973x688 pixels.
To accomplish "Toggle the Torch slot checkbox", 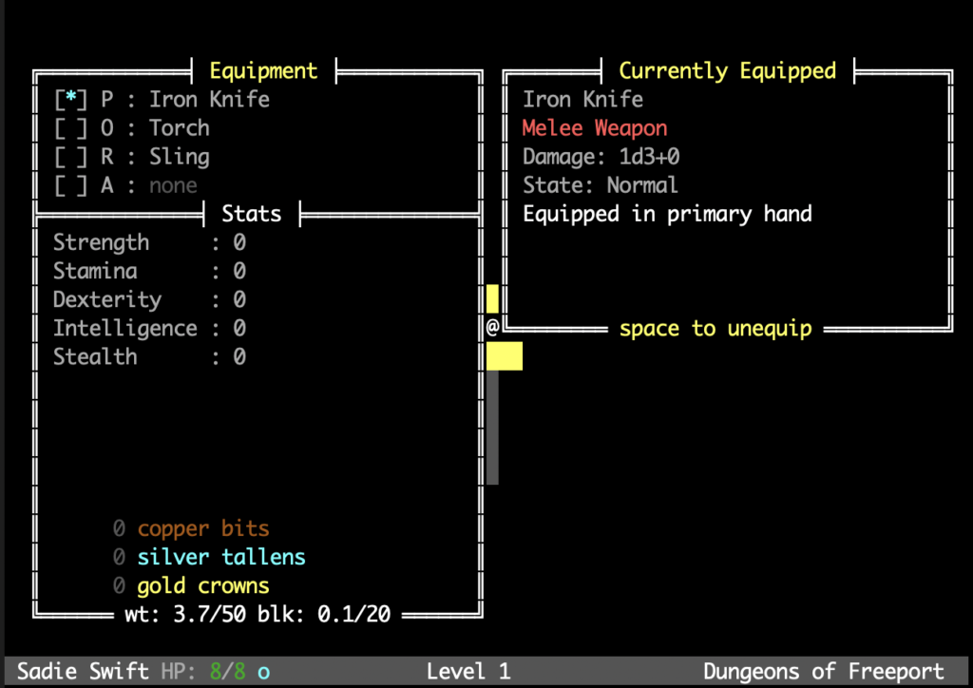I will pyautogui.click(x=71, y=128).
